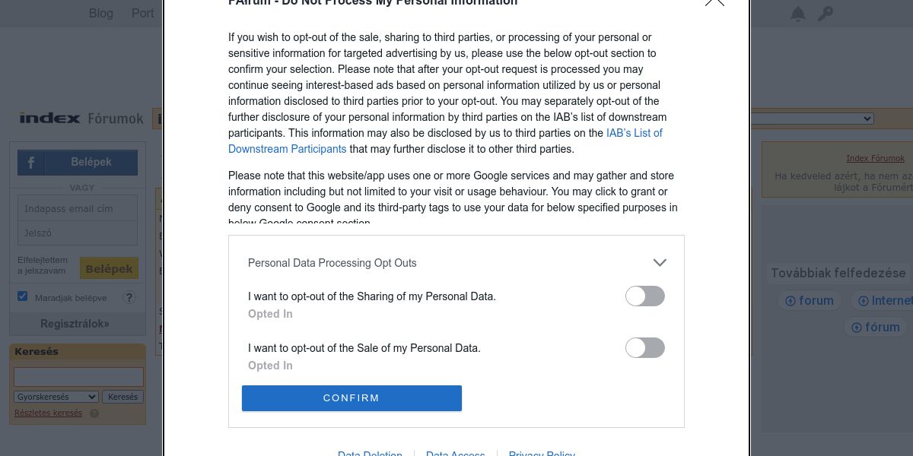Toggle opt-out of Sharing of Personal Data

644,296
